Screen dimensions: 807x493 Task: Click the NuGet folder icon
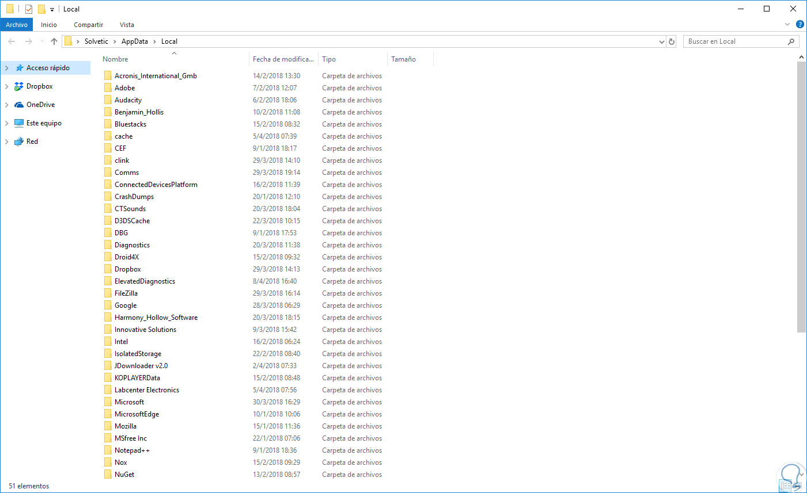tap(108, 475)
